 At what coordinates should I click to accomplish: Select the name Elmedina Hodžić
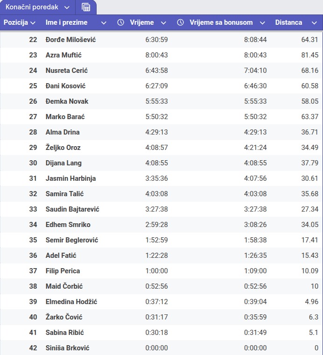point(71,301)
